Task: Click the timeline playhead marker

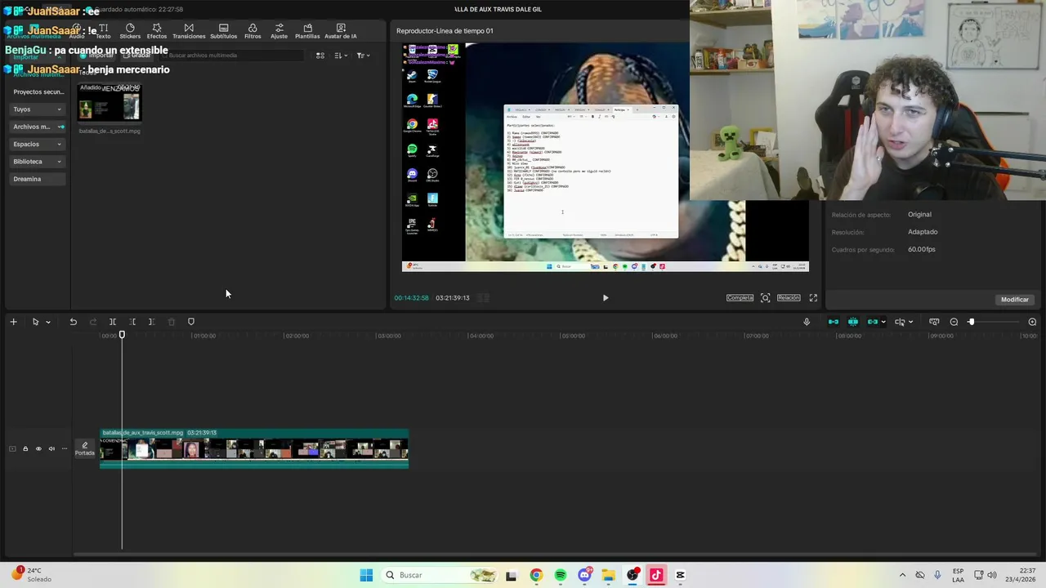Action: pyautogui.click(x=122, y=335)
